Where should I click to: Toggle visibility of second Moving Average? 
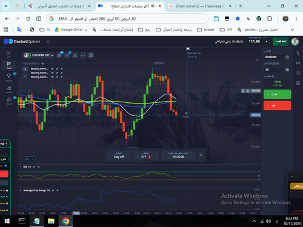52,73
